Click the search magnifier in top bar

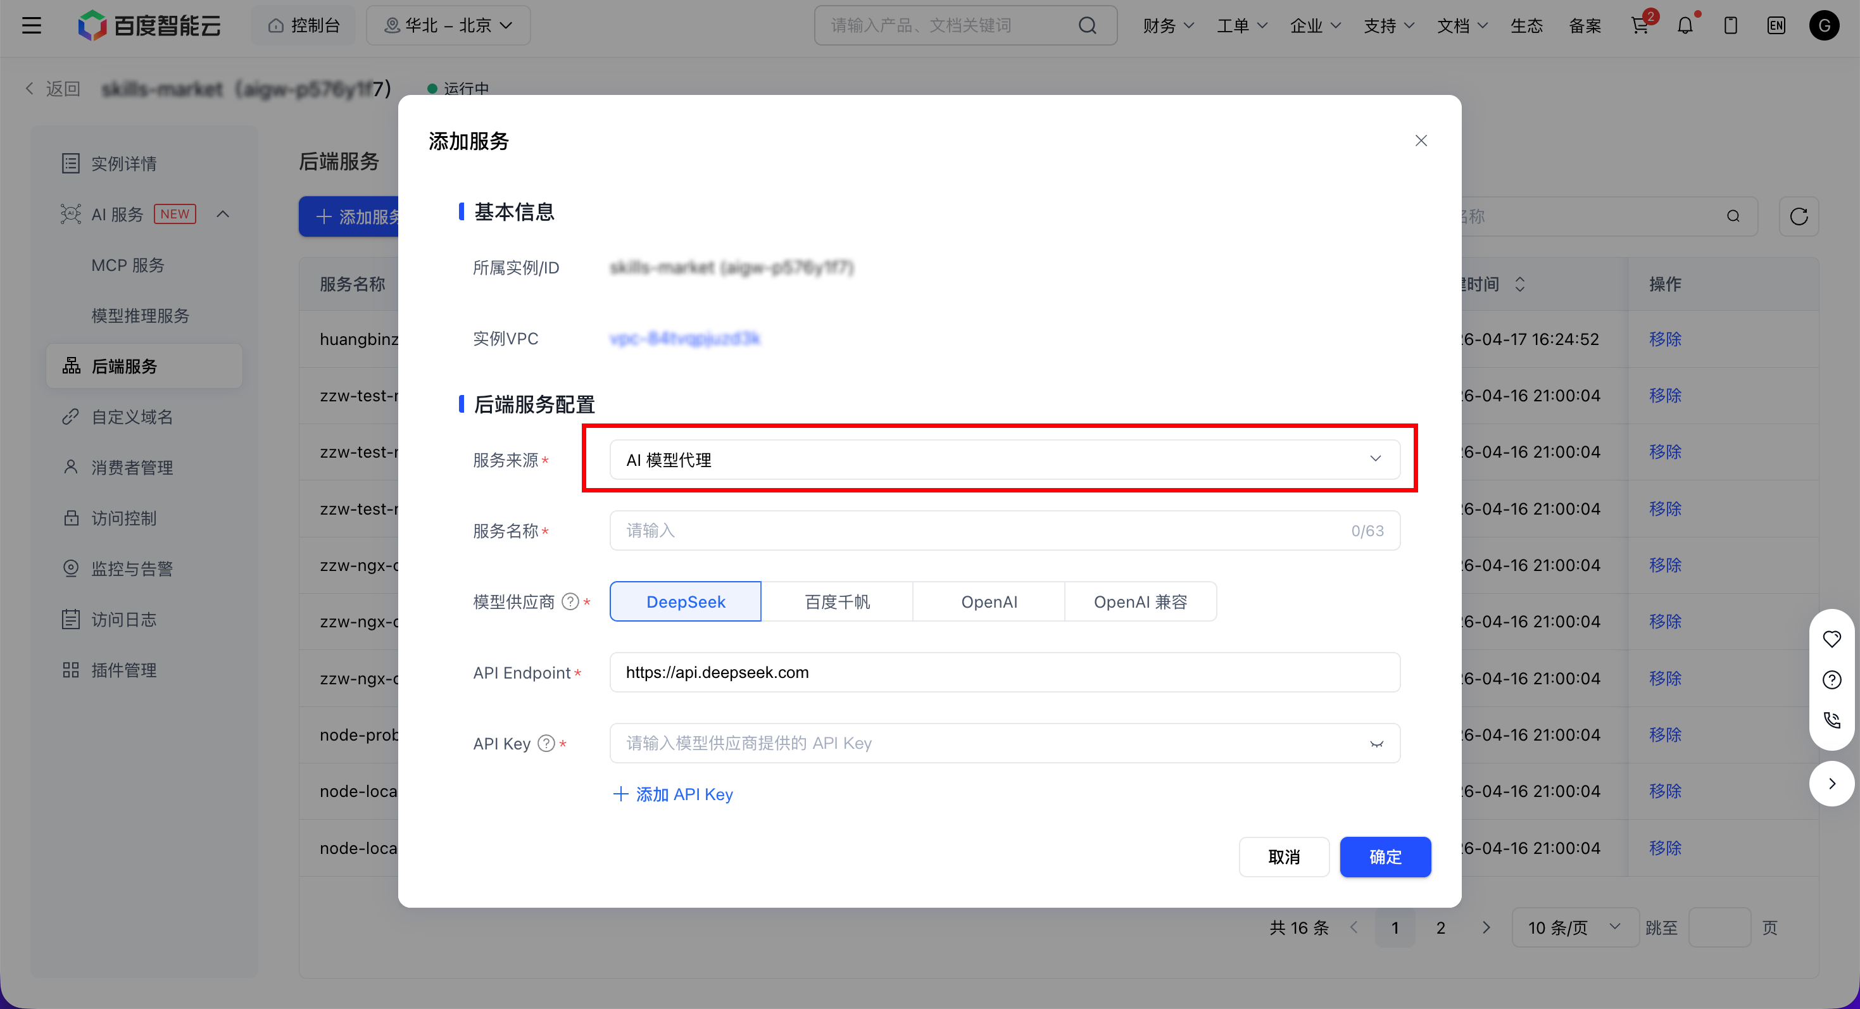tap(1088, 26)
